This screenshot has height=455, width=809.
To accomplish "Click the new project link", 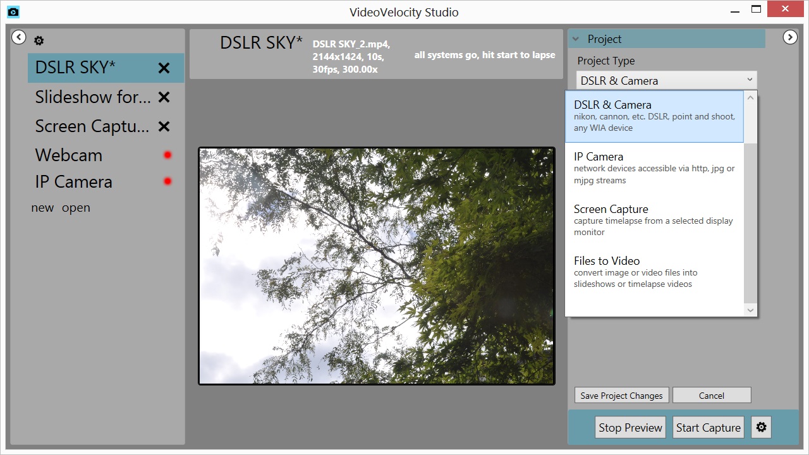I will [42, 208].
